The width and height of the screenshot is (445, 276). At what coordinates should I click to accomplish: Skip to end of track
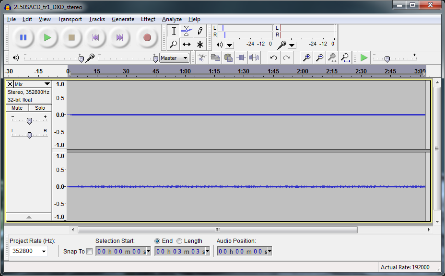pos(119,37)
